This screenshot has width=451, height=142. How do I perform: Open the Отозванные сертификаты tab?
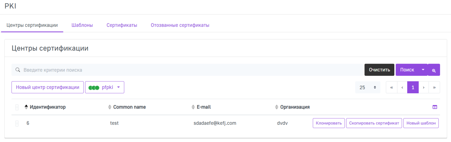click(180, 25)
